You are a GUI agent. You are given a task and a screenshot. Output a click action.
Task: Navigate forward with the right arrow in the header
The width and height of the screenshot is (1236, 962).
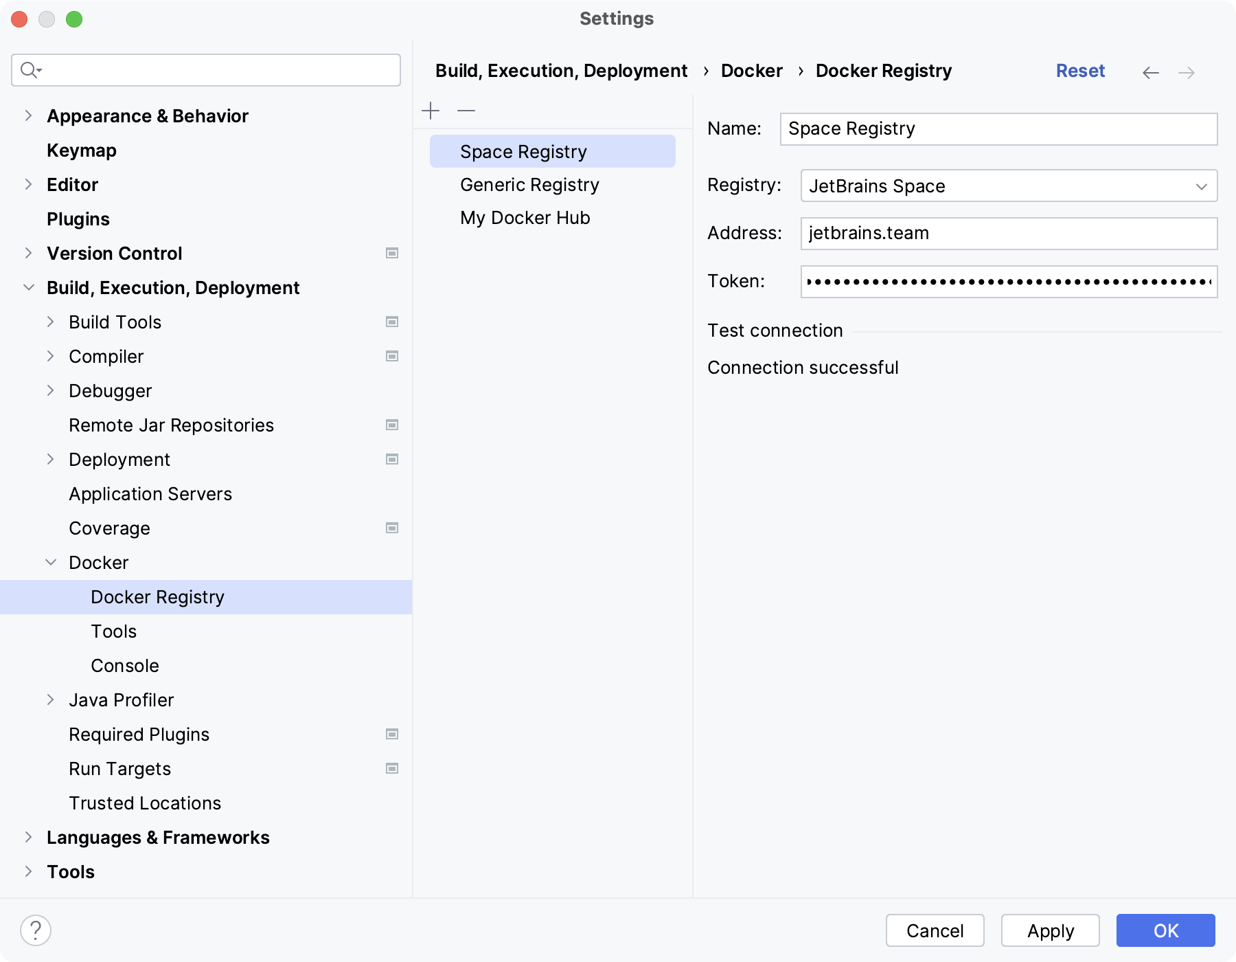1187,72
